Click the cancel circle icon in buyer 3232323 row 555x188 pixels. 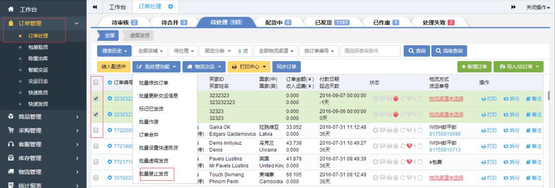[375, 99]
